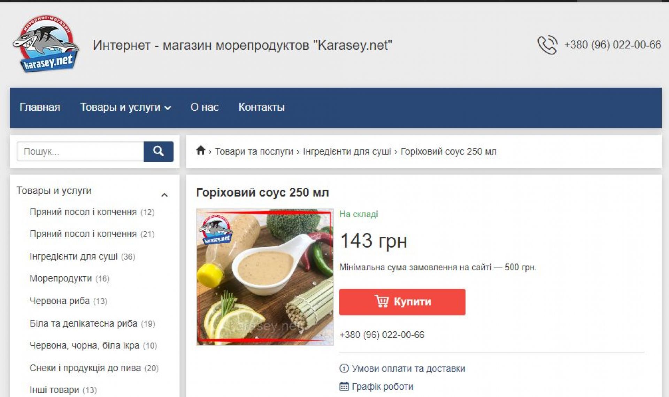Expand the Товары и услуги nav dropdown
669x397 pixels.
pyautogui.click(x=125, y=107)
